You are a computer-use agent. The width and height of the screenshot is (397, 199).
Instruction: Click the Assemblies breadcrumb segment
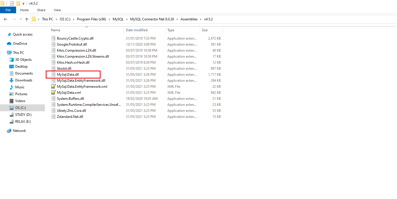tap(189, 19)
